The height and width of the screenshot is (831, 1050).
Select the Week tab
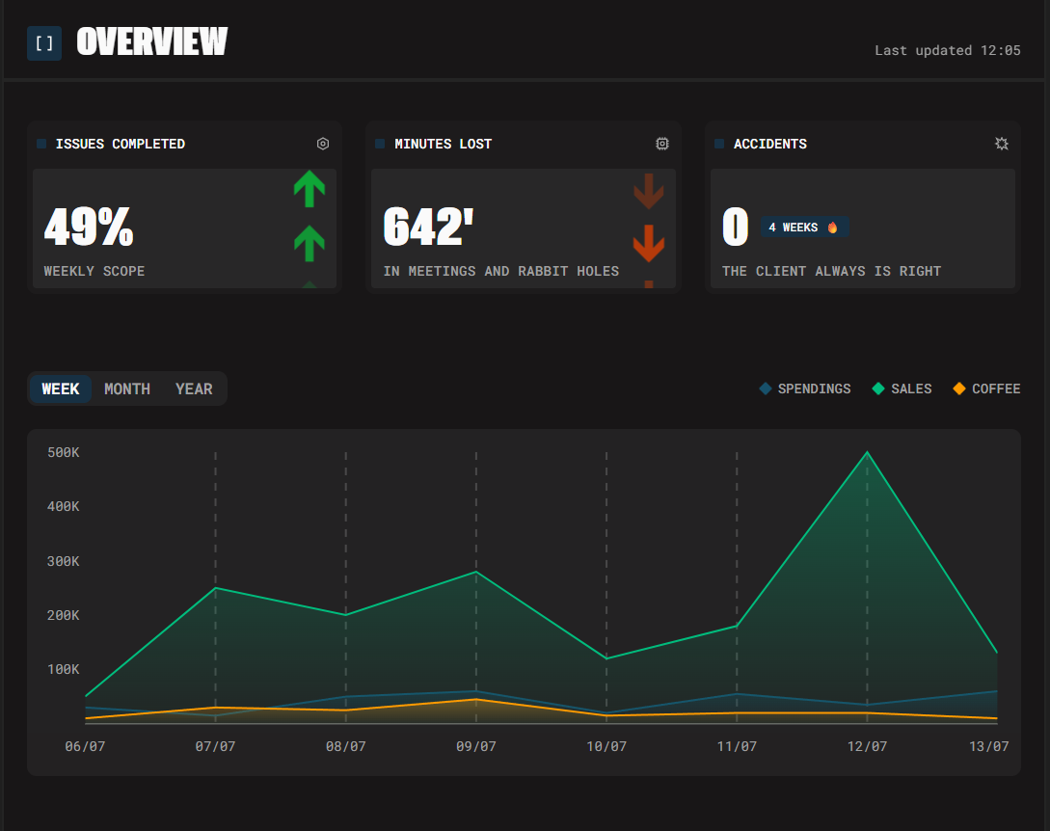tap(61, 389)
